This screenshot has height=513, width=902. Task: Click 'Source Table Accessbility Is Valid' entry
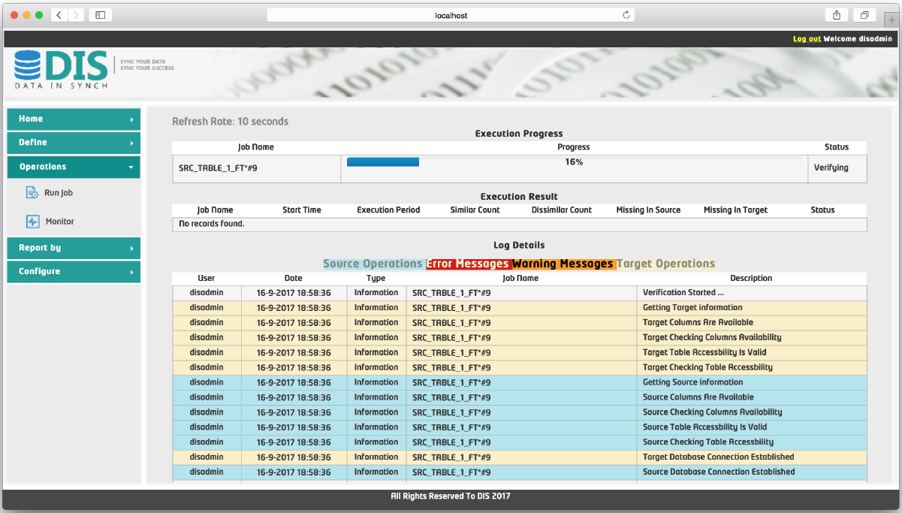coord(705,427)
